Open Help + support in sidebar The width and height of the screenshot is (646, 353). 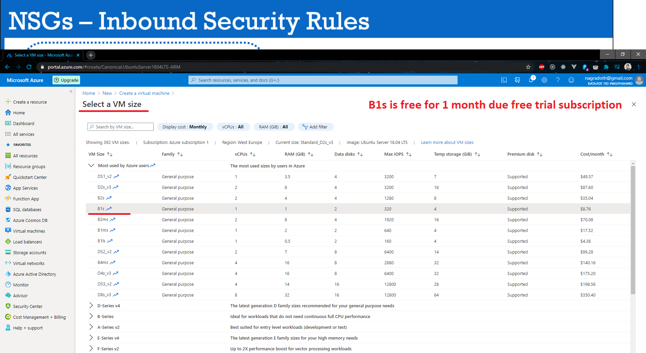28,328
